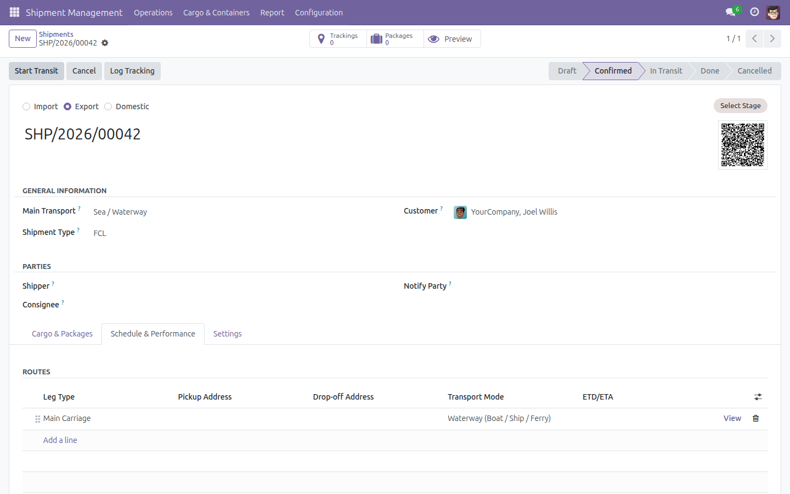This screenshot has height=494, width=790.
Task: Open Packages with the suitcase icon
Action: coord(395,39)
